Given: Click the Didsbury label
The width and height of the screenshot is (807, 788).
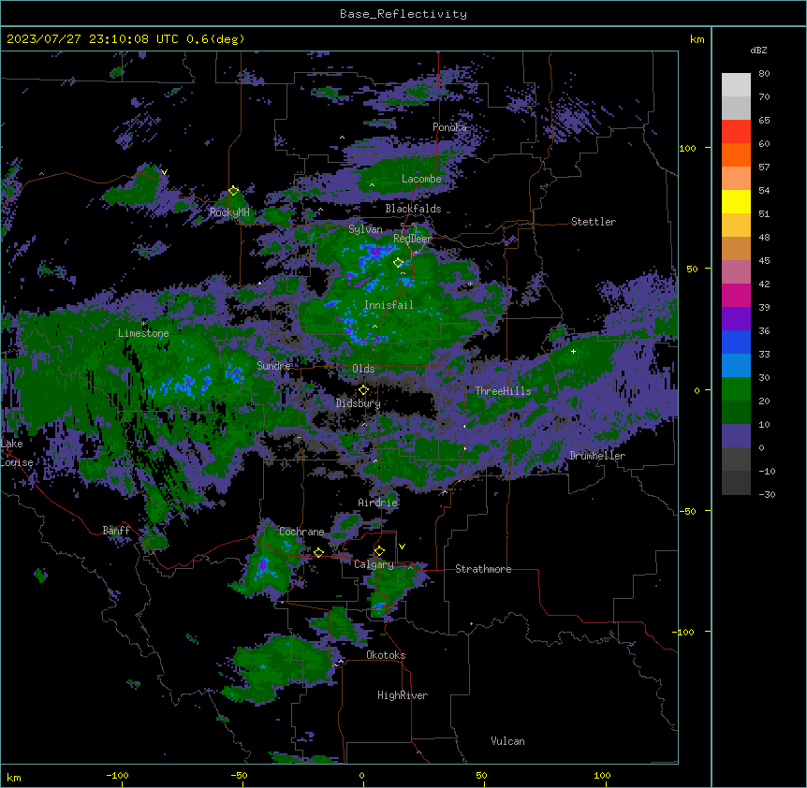Looking at the screenshot, I should [359, 403].
